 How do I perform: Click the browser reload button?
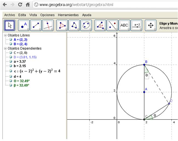pyautogui.click(x=20, y=5)
